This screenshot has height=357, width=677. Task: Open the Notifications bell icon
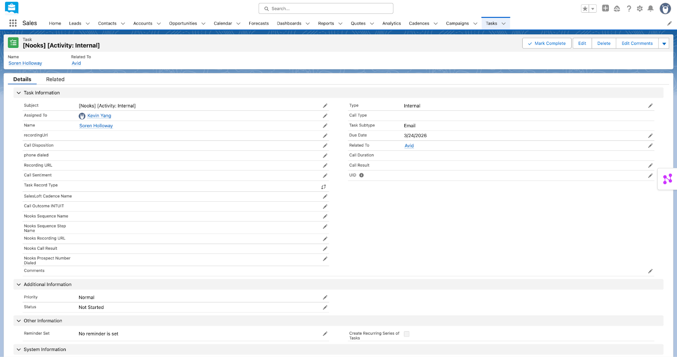651,8
